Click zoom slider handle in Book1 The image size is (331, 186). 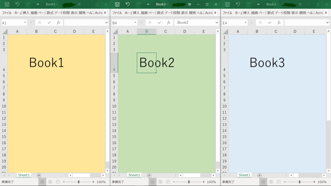[x=79, y=182]
